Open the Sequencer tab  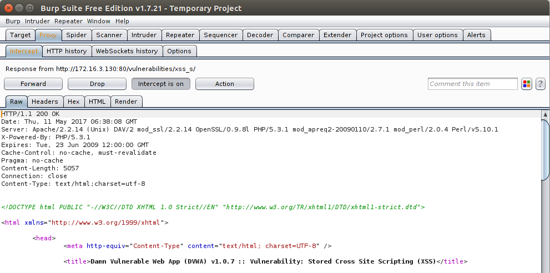click(221, 35)
